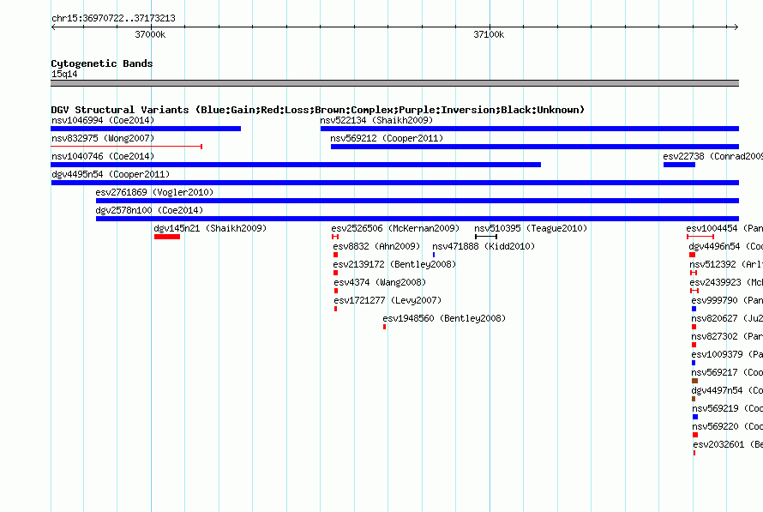Click the 37100k ruler label
Screen dimensions: 763x512
489,34
